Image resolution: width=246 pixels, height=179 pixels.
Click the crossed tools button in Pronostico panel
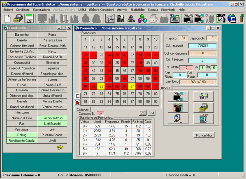203,96
